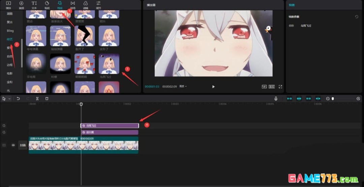Select the 乌鸦飞过 effect thumbnail

(x=109, y=64)
